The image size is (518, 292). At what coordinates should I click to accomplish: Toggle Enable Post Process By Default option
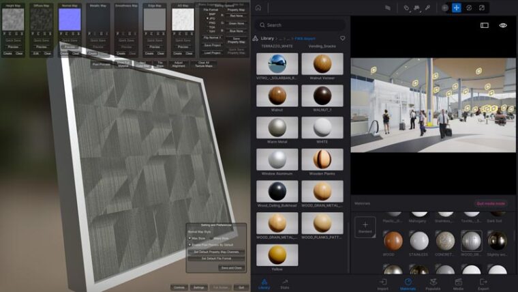pyautogui.click(x=190, y=244)
